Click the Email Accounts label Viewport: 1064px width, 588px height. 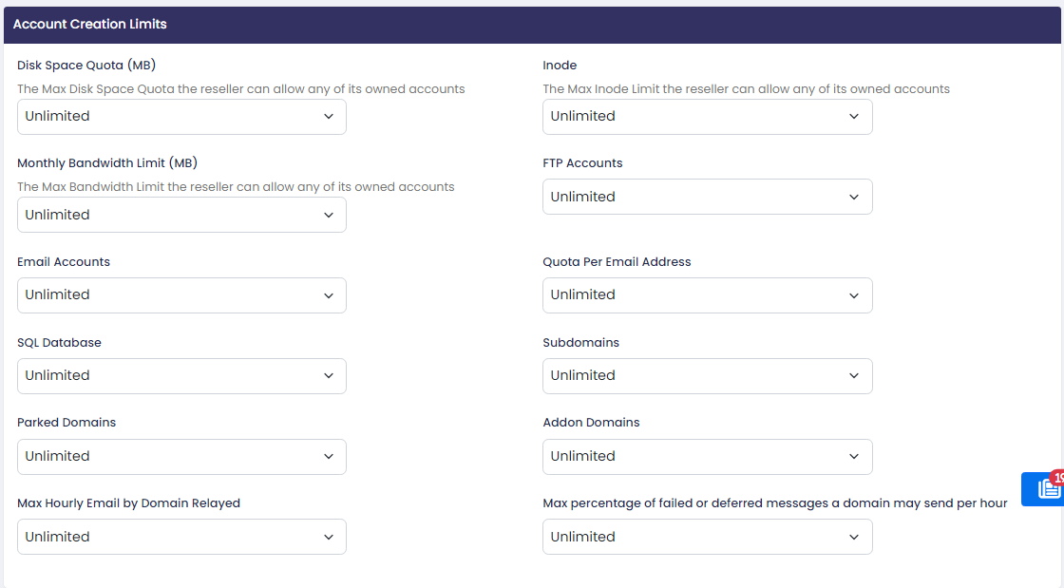63,262
